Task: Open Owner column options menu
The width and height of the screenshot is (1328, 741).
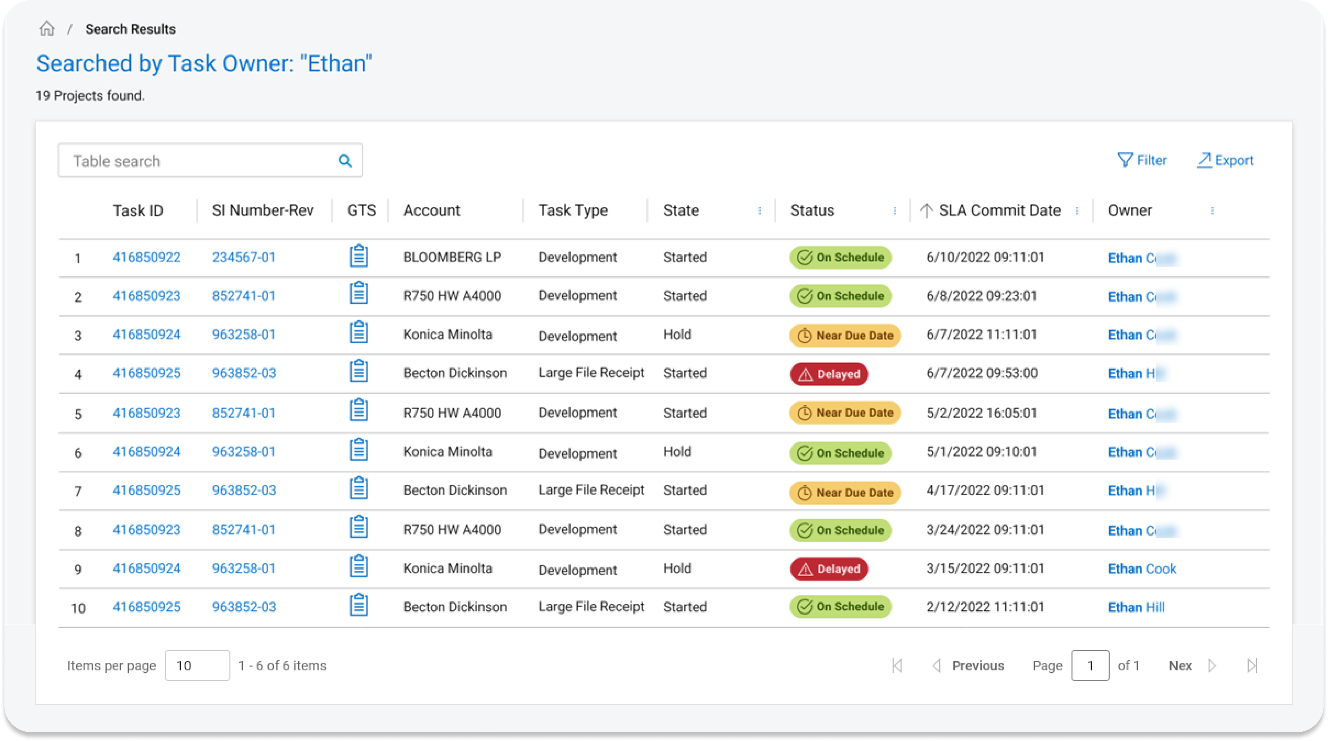Action: click(x=1212, y=211)
